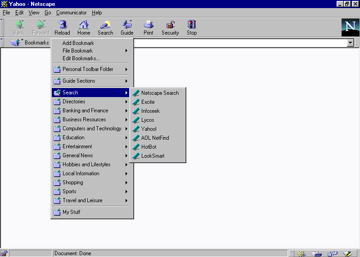Expand the Guide Sections folder
360x257 pixels.
click(90, 81)
